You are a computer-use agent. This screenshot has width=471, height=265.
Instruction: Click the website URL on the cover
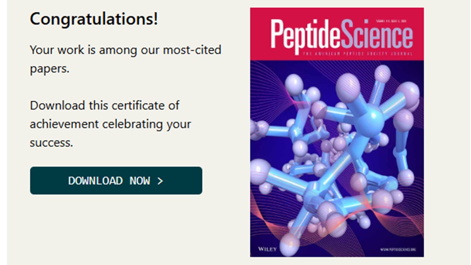tap(399, 250)
